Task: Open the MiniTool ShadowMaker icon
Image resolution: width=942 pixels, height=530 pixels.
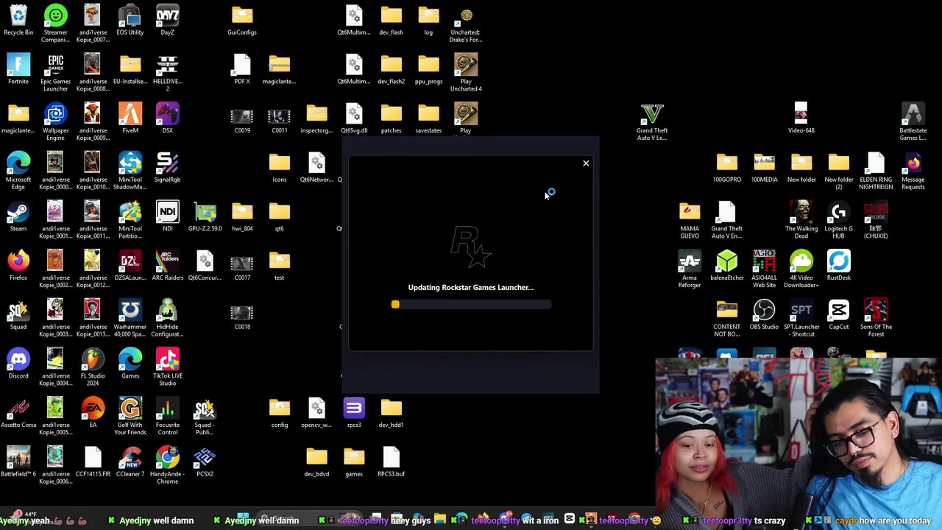Action: click(x=130, y=171)
